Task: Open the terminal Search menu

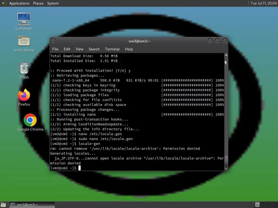Action: pyautogui.click(x=94, y=49)
